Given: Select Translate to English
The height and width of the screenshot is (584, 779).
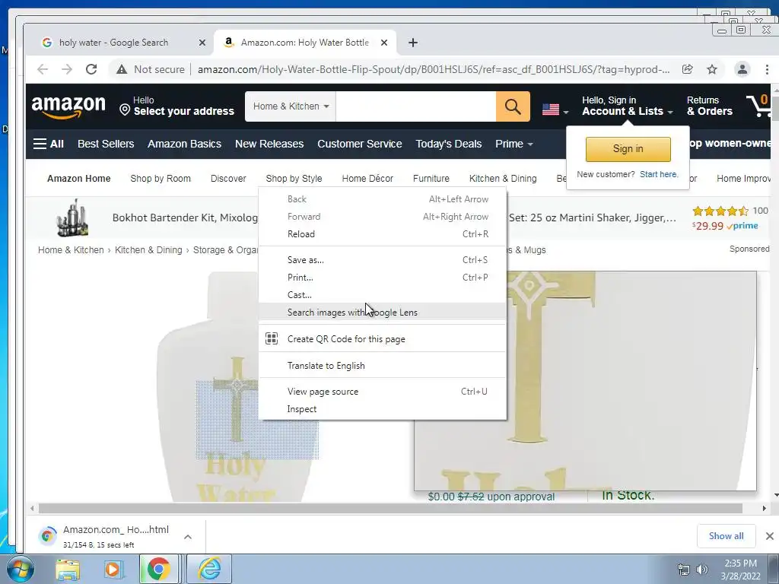Looking at the screenshot, I should [383, 366].
